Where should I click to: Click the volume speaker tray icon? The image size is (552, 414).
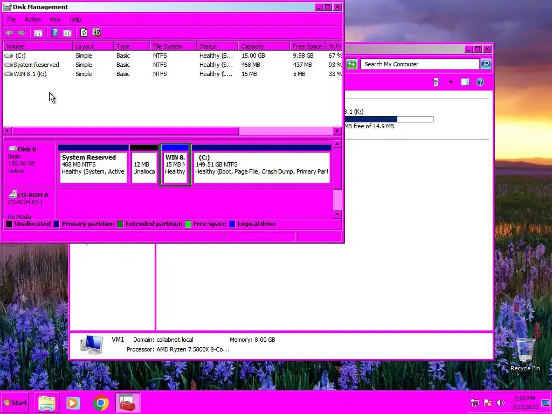(500, 403)
